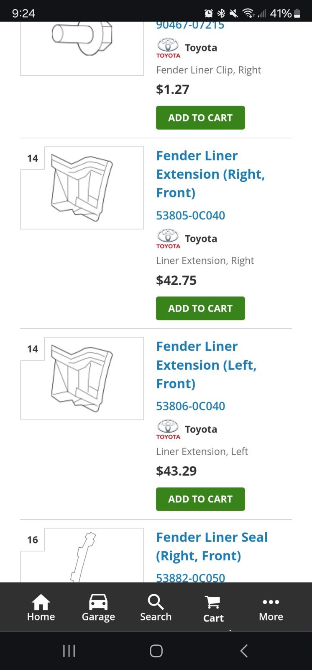This screenshot has height=670, width=312.
Task: View right liner extension diagram thumbnail
Action: click(82, 188)
